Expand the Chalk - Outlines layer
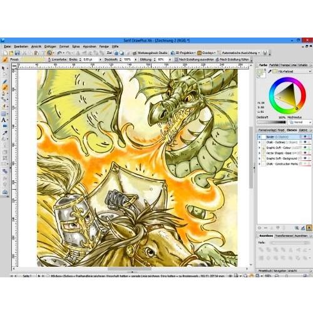This screenshot has height=313, width=313. 260,142
